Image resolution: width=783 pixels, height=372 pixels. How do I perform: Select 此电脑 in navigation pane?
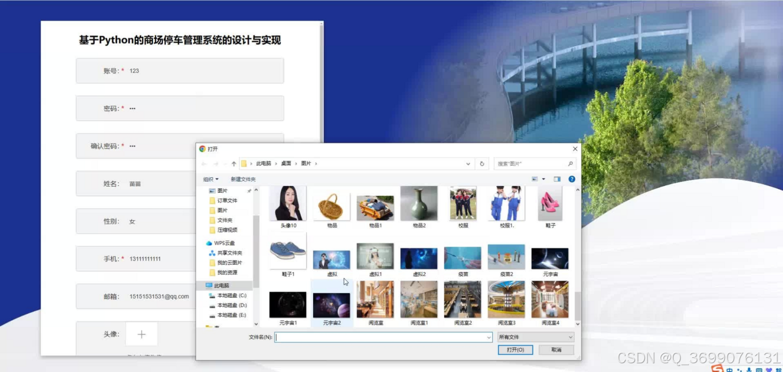coord(221,286)
